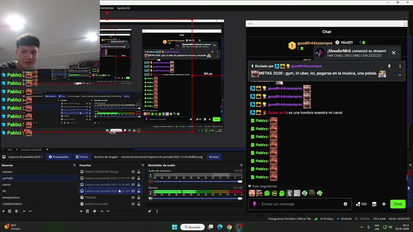Image resolution: width=413 pixels, height=232 pixels.
Task: Remove the selected source with the trash icon
Action: click(87, 211)
